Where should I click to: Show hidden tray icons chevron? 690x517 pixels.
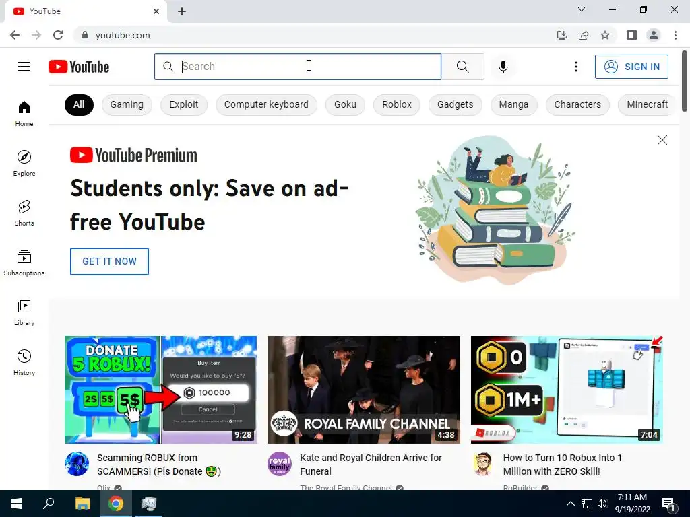tap(570, 504)
